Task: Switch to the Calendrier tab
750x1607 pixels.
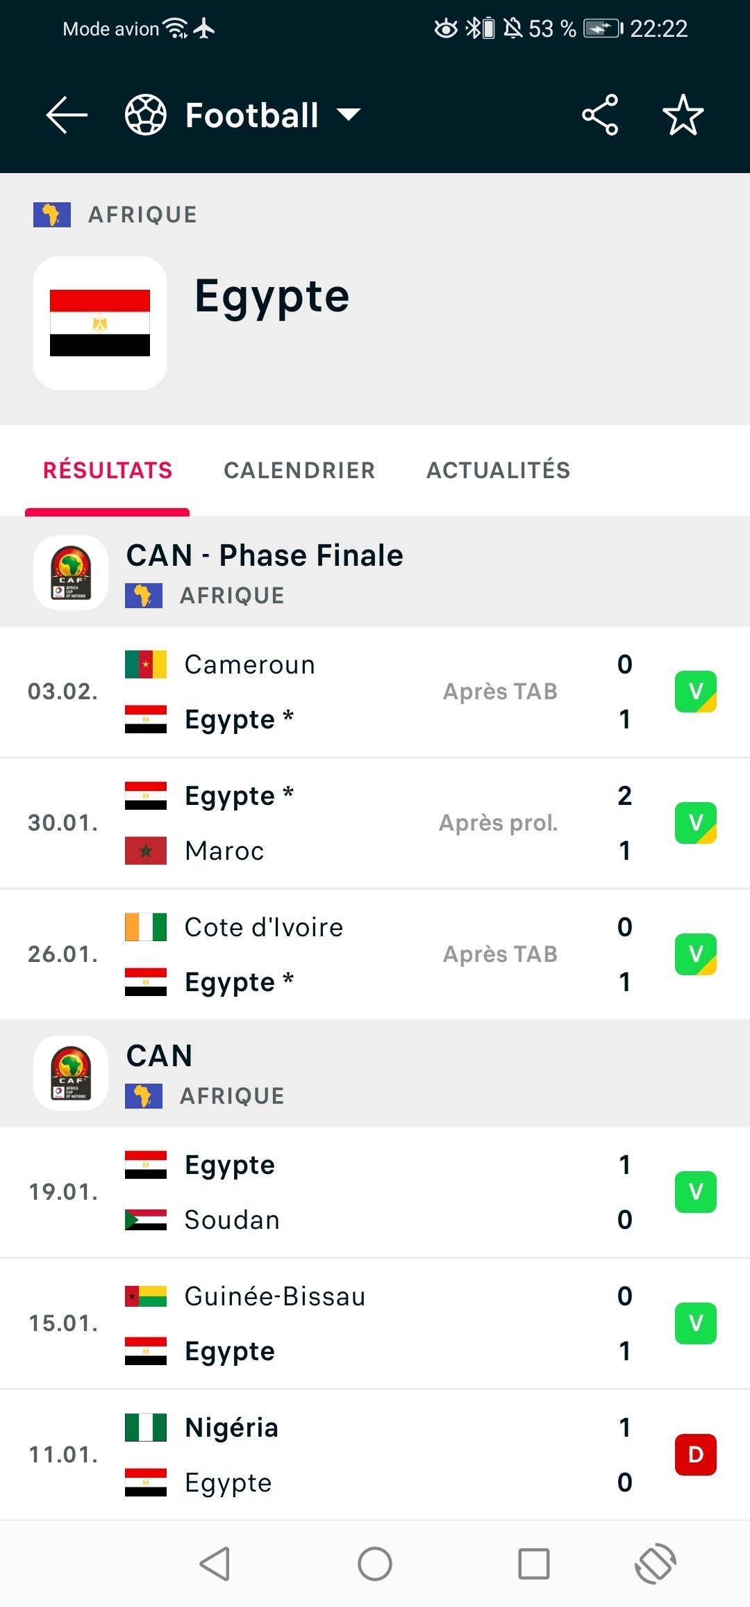Action: pyautogui.click(x=299, y=471)
